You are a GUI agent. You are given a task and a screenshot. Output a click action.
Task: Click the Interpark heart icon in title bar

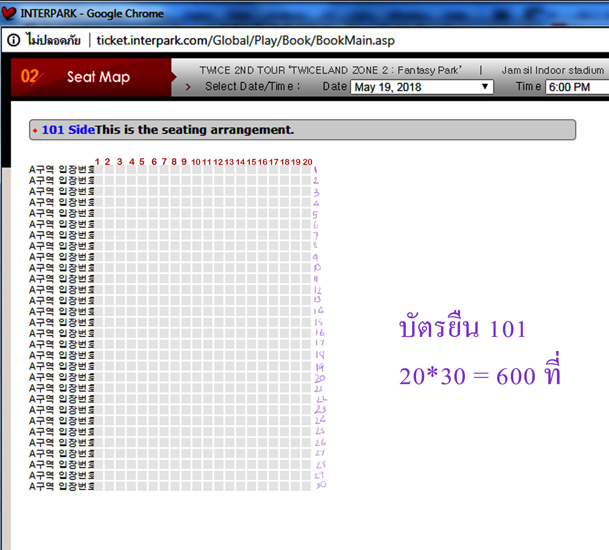tap(9, 13)
